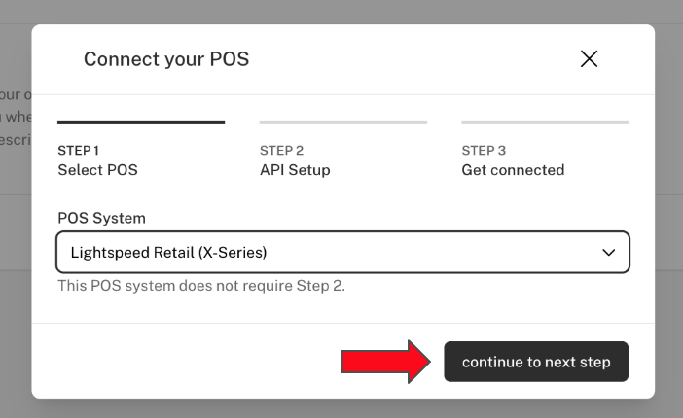
Task: Go to the STEP 2 label
Action: [281, 151]
